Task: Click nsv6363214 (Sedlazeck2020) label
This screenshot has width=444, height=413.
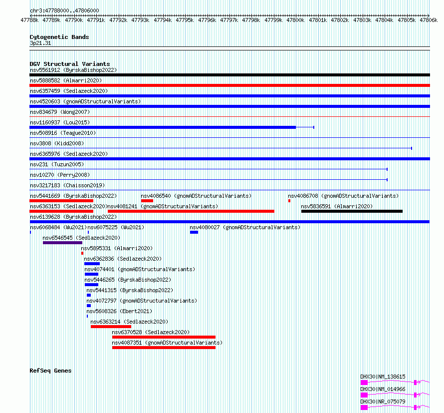Action: click(129, 322)
